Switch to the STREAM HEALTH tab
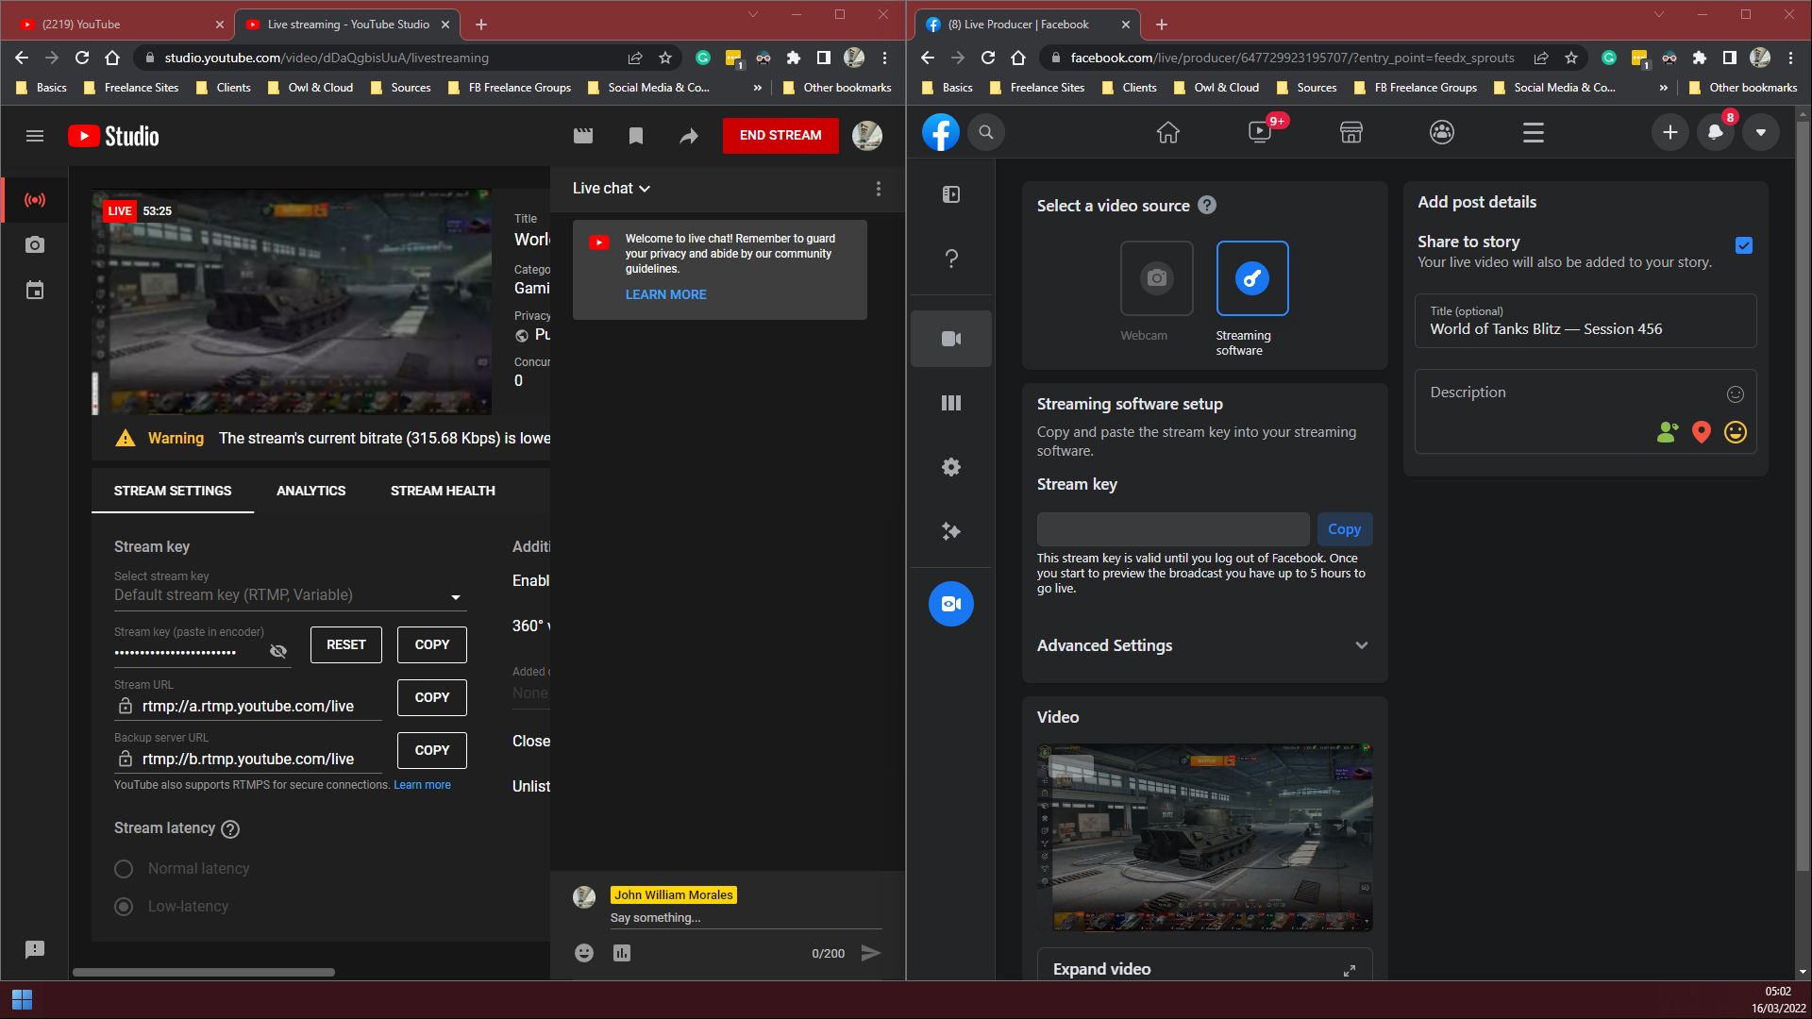 tap(443, 491)
